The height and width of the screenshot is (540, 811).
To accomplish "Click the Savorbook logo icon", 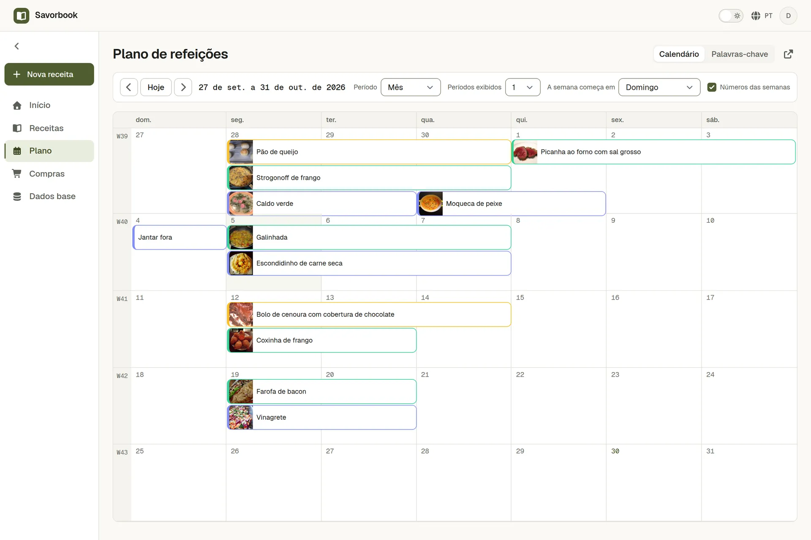I will point(21,16).
